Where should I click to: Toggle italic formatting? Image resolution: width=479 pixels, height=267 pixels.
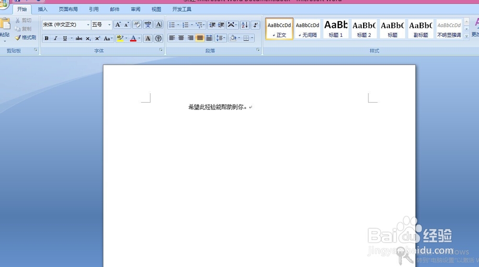(56, 38)
